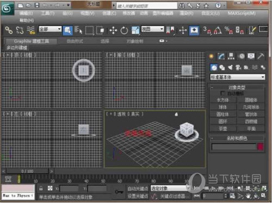Select the Cameras category icon
The image size is (272, 203).
[238, 67]
